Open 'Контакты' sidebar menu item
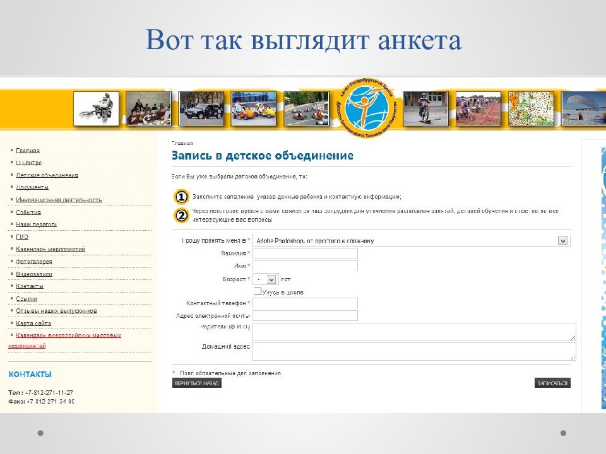This screenshot has height=454, width=606. (30, 286)
